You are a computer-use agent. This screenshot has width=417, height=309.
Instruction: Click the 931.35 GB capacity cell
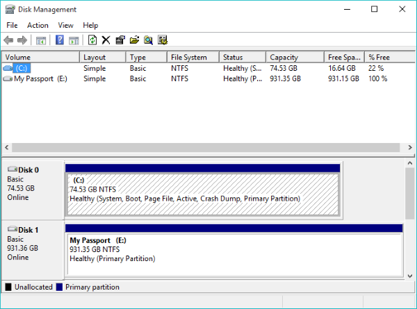pos(286,78)
